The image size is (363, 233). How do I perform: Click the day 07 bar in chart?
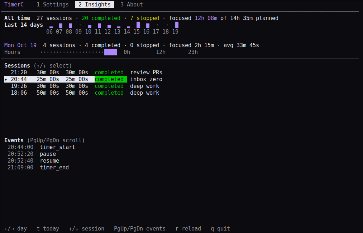[61, 26]
